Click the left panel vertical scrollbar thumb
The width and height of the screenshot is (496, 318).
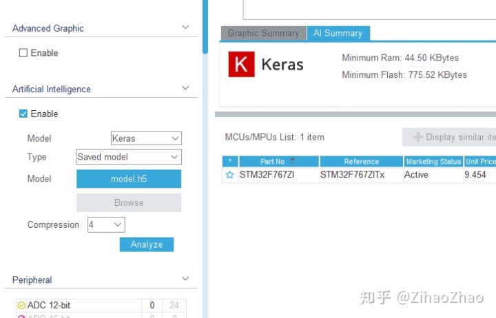pyautogui.click(x=205, y=27)
